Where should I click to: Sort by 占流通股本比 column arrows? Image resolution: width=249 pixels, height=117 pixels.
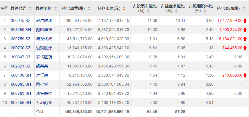pos(205,11)
